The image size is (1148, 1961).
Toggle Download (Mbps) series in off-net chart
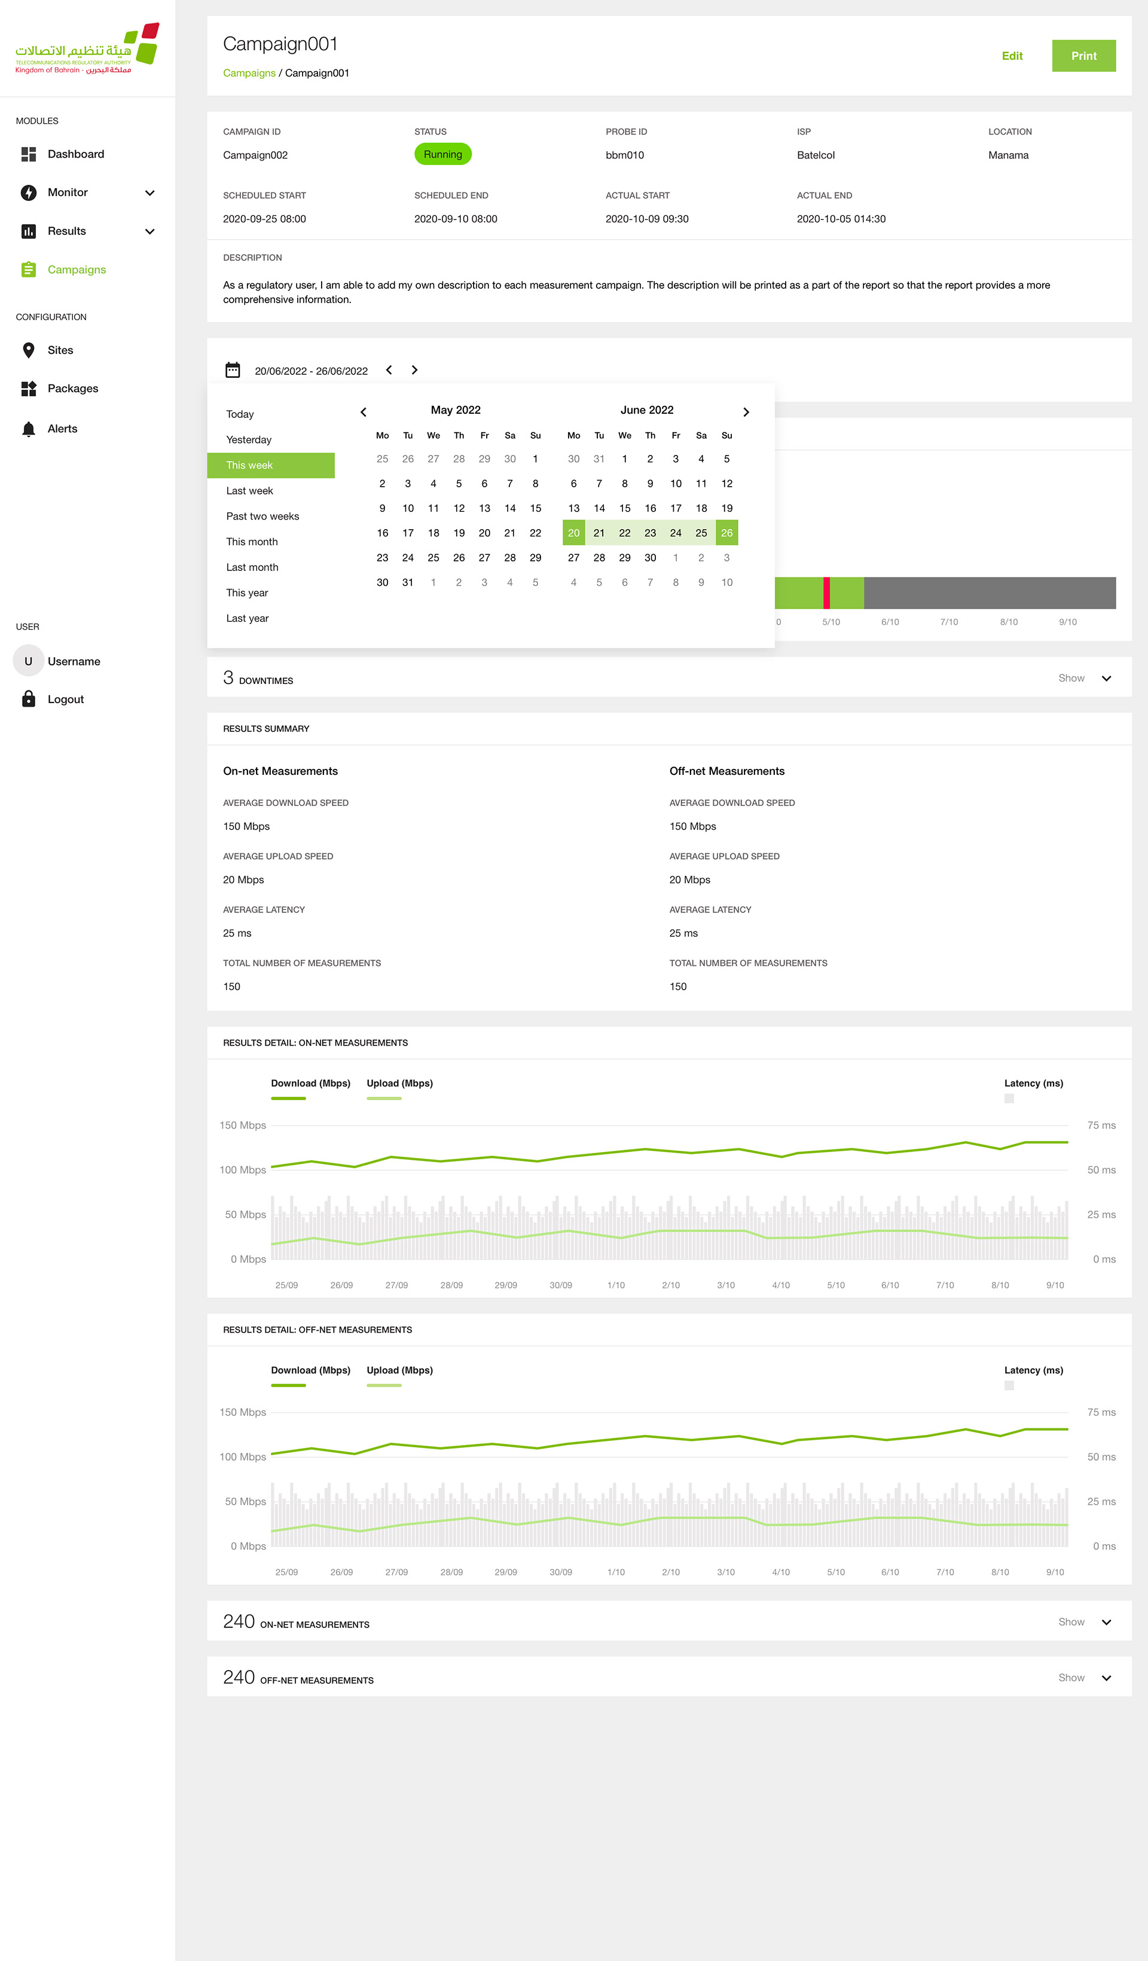[310, 1370]
